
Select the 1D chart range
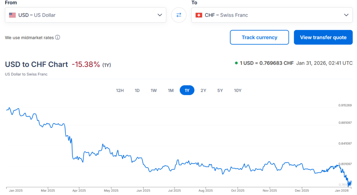click(x=137, y=90)
